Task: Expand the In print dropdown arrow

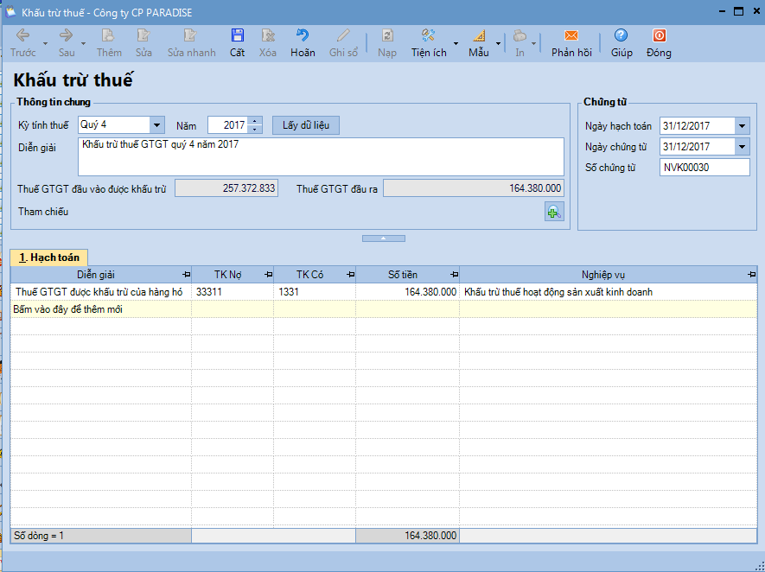Action: [x=533, y=43]
